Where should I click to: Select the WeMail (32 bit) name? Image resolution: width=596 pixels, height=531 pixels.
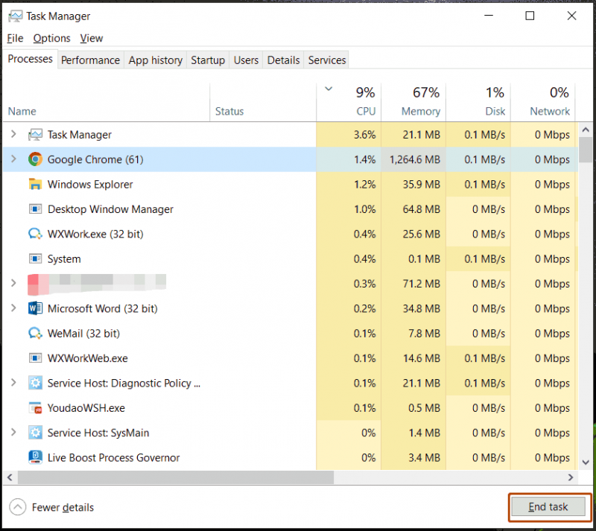(x=83, y=334)
